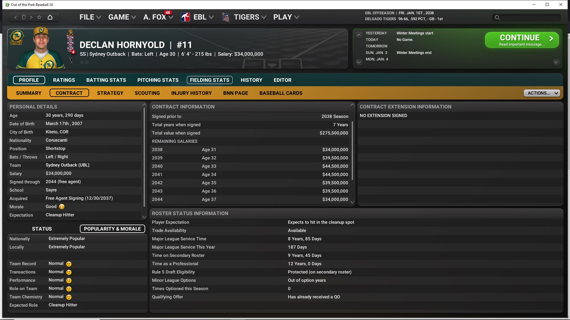Click the Tigers team logo icon
The image size is (570, 320).
226,17
